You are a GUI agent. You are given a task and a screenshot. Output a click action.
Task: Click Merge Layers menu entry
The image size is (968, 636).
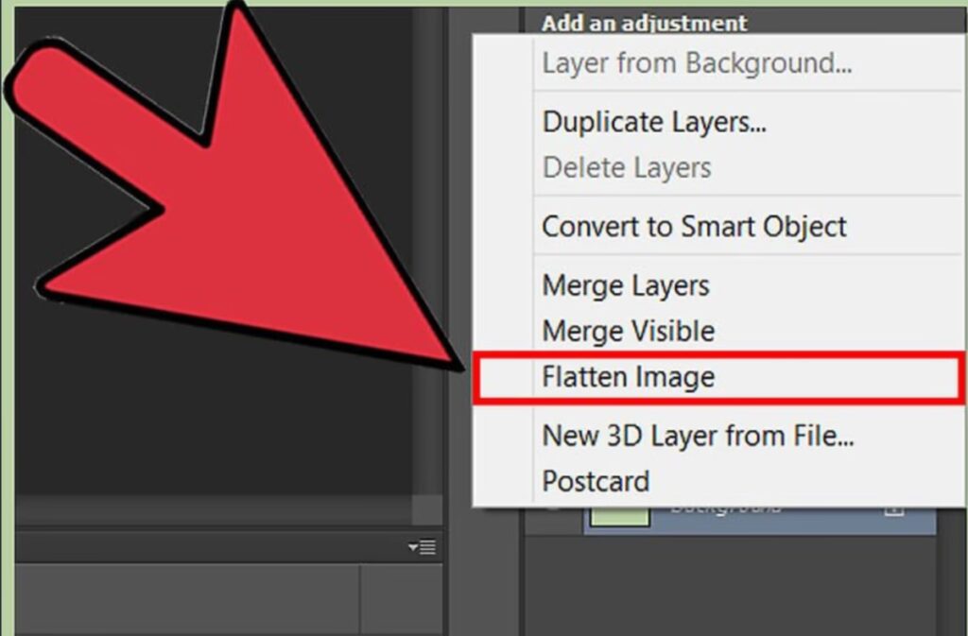point(625,285)
